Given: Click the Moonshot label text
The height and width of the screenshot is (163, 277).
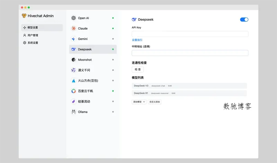Looking at the screenshot, I should 85,60.
